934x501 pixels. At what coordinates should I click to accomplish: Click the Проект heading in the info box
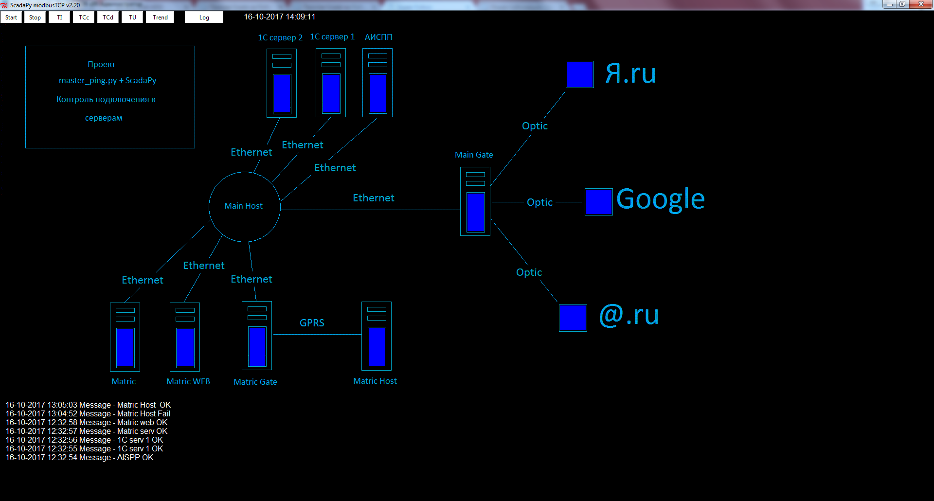click(101, 64)
